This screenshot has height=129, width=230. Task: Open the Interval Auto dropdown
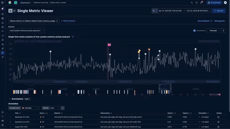coord(55,108)
